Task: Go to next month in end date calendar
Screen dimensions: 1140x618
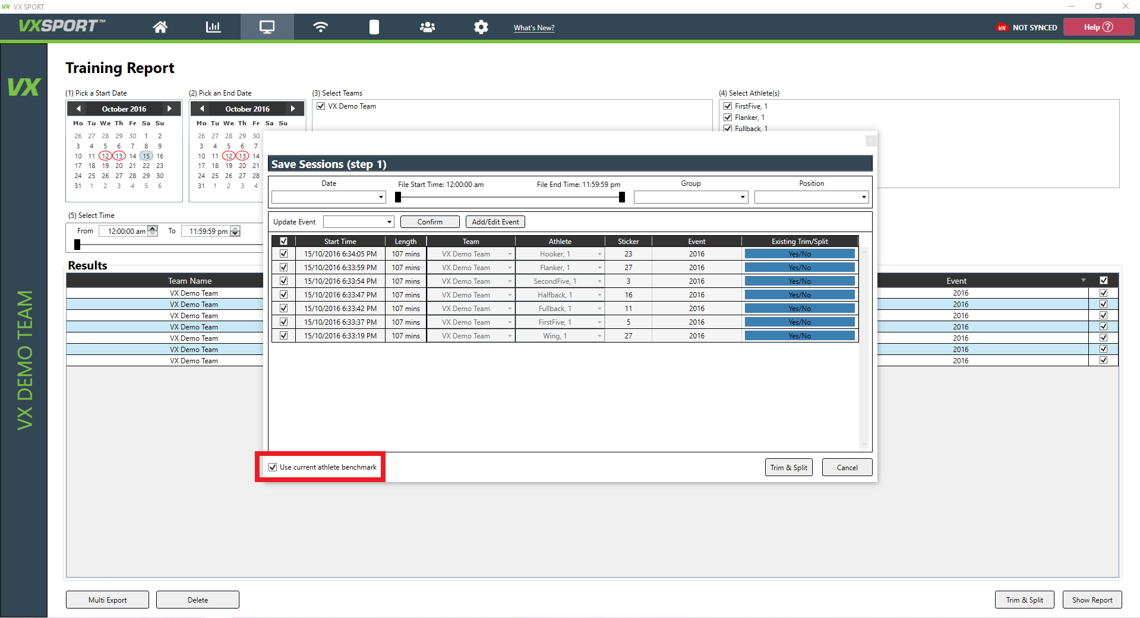Action: 293,109
